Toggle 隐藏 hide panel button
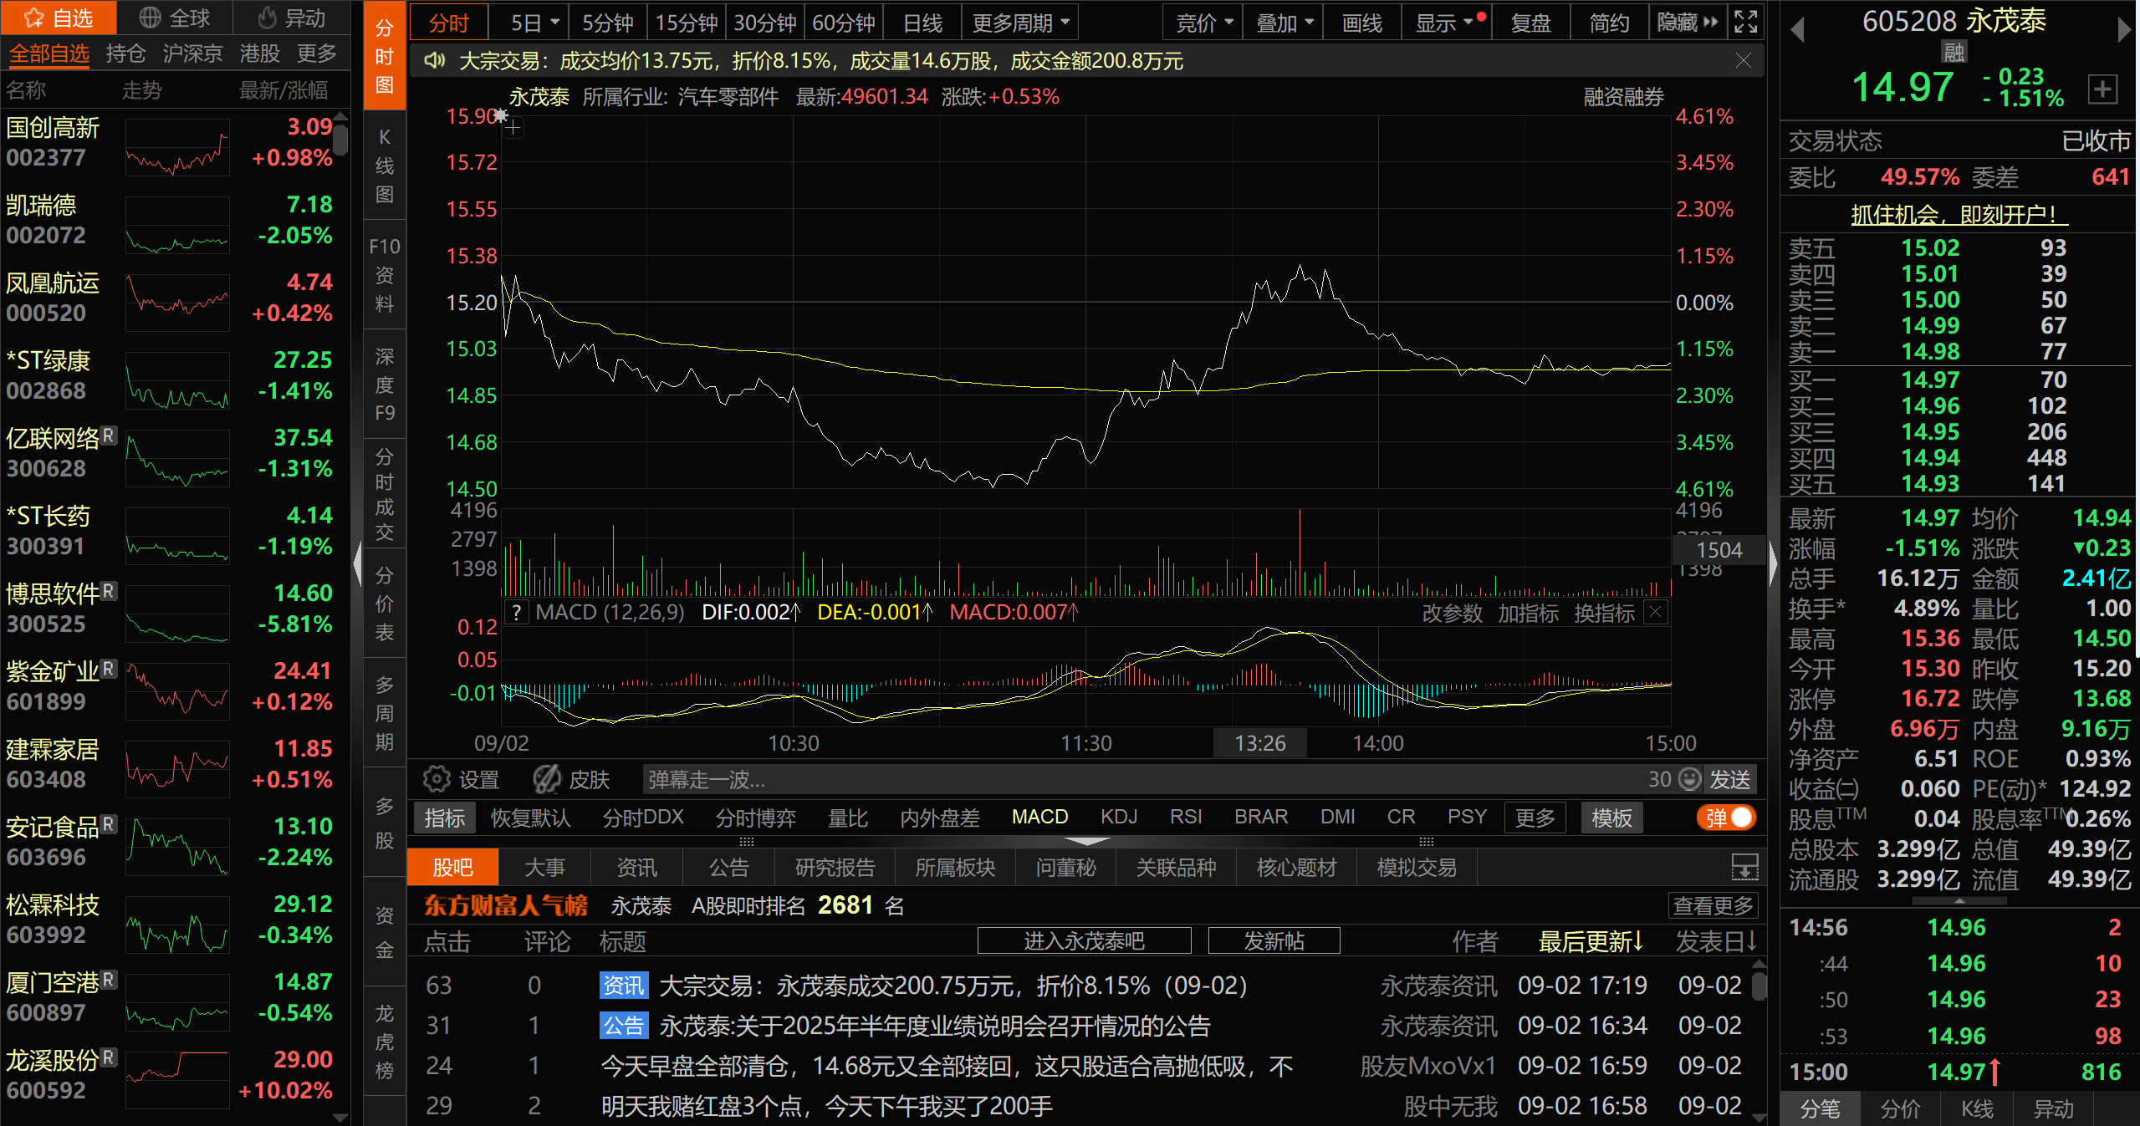 pos(1688,23)
